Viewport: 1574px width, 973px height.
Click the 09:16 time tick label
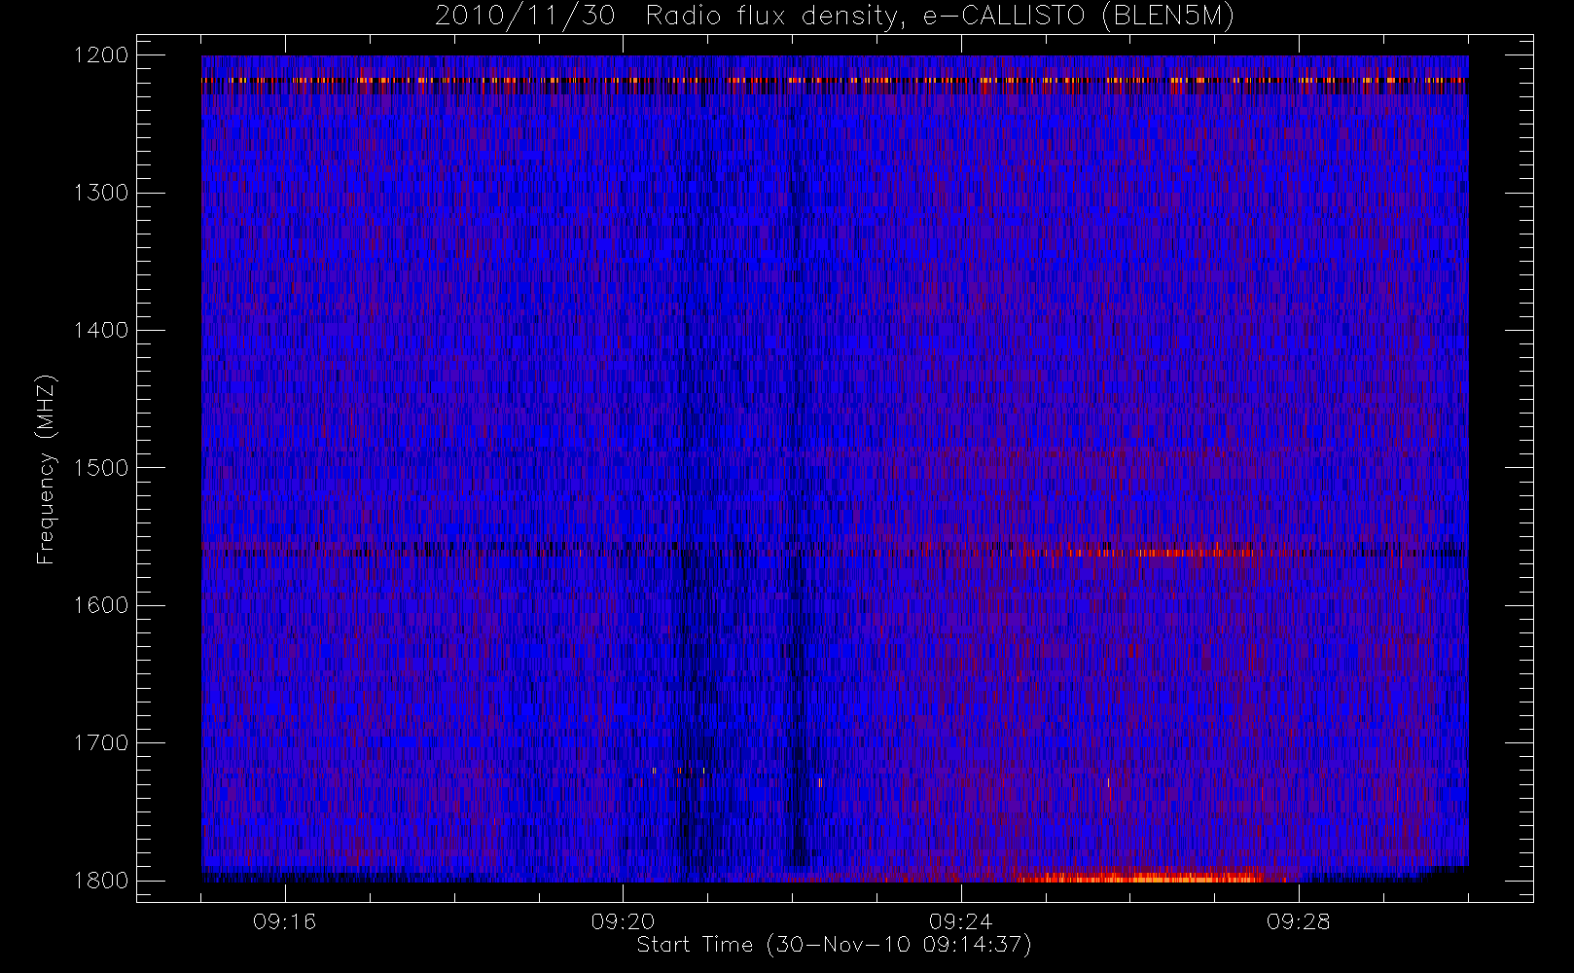pyautogui.click(x=285, y=921)
